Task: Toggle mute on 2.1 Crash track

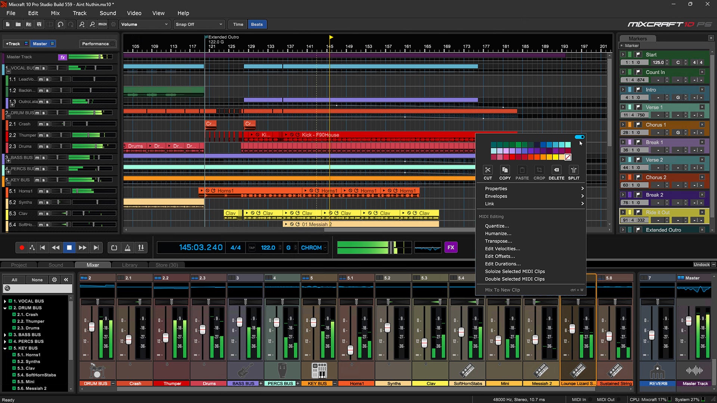Action: [40, 124]
